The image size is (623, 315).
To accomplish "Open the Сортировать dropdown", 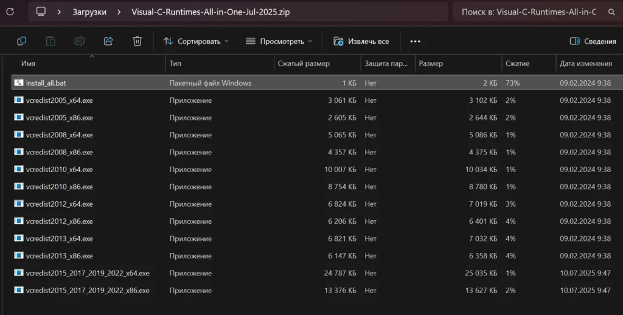I will [196, 41].
